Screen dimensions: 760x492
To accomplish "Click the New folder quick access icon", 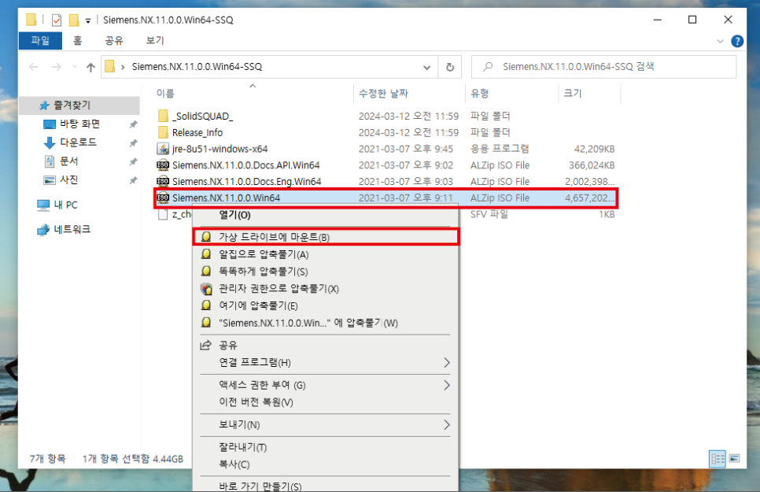I will click(x=74, y=20).
